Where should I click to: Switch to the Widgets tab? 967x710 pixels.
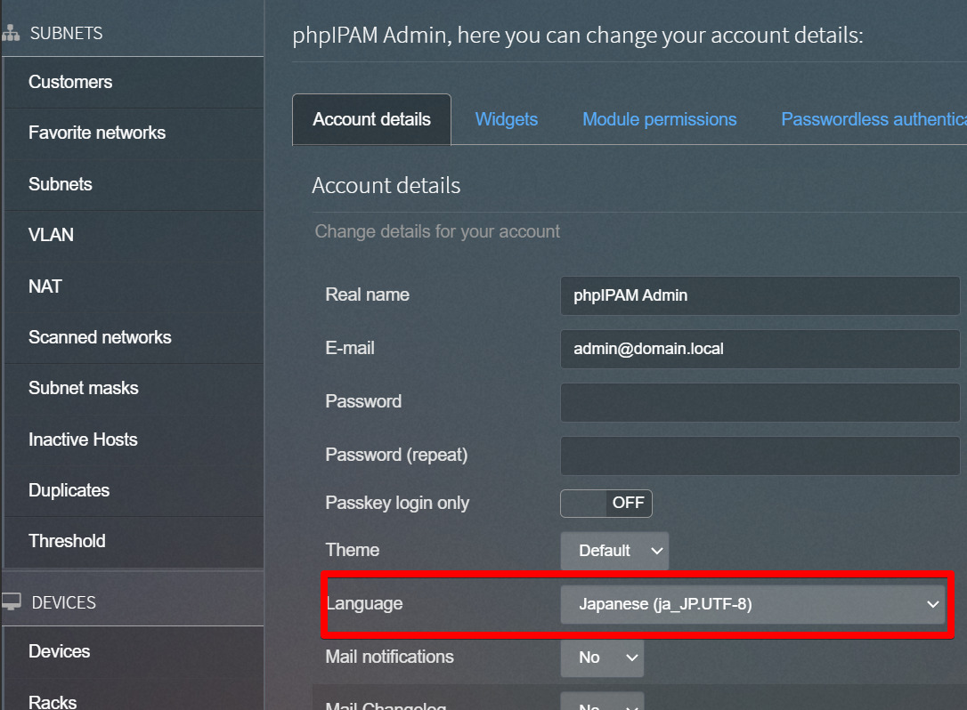click(x=507, y=119)
